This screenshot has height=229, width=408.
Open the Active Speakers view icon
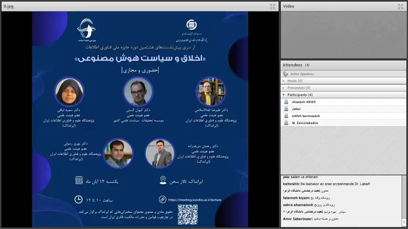coord(286,74)
